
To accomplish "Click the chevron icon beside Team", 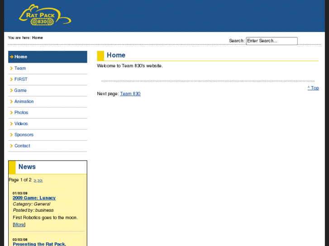I will tap(12, 68).
